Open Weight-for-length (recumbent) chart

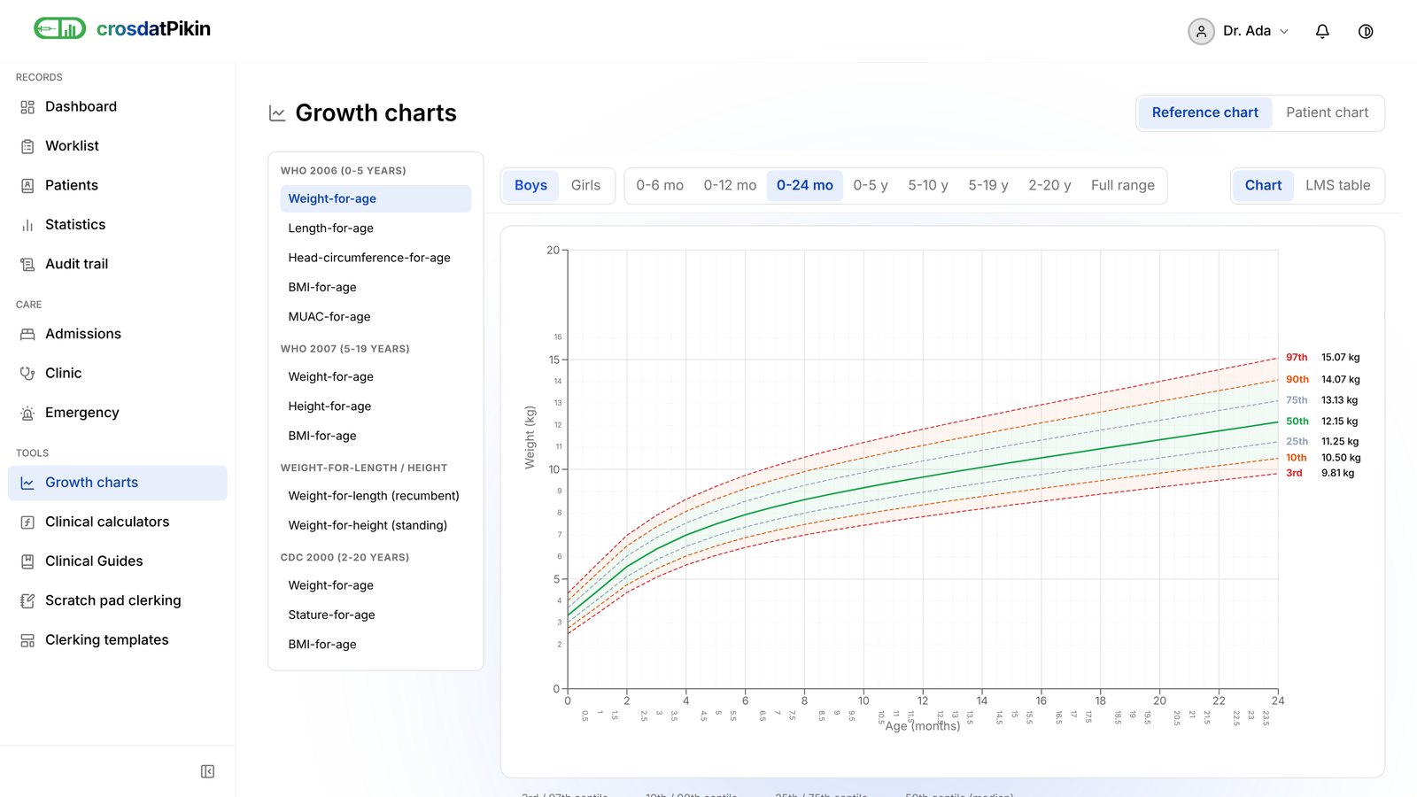coord(376,496)
